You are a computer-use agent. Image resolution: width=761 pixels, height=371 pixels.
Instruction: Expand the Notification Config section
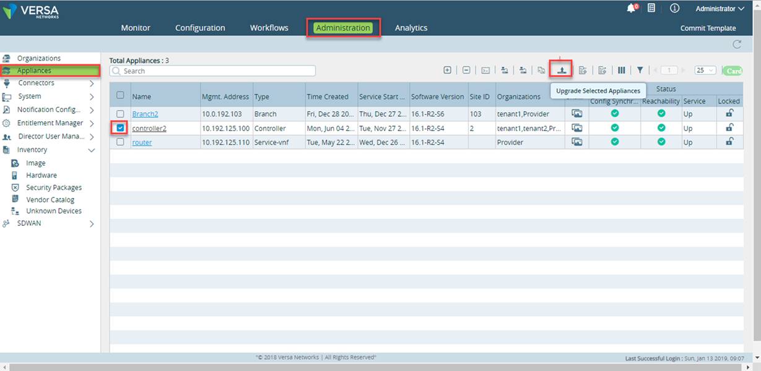pos(92,110)
